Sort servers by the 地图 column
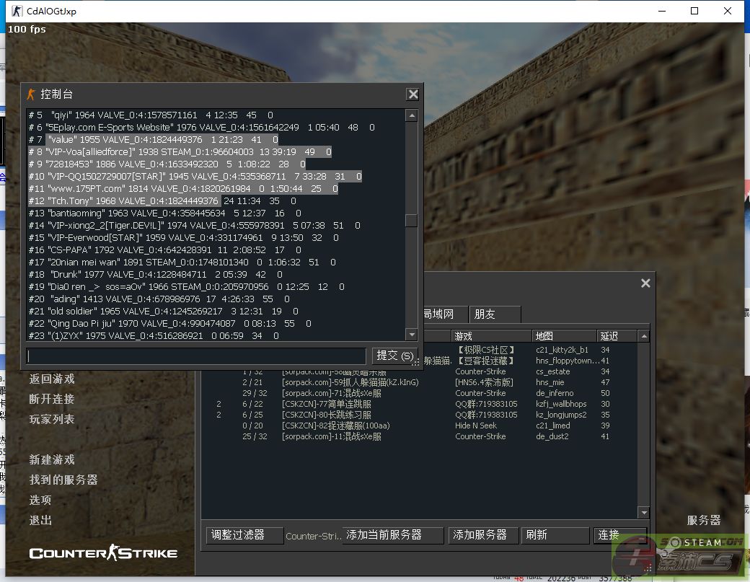 565,336
